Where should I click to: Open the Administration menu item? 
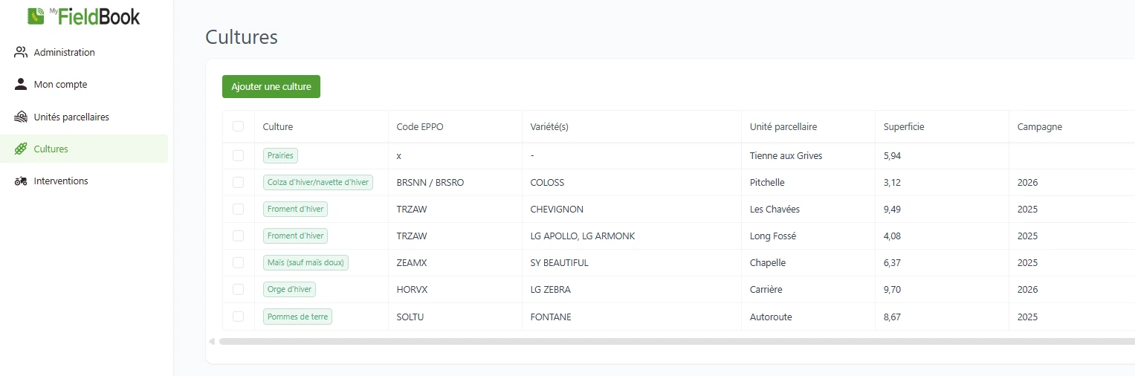(x=64, y=53)
